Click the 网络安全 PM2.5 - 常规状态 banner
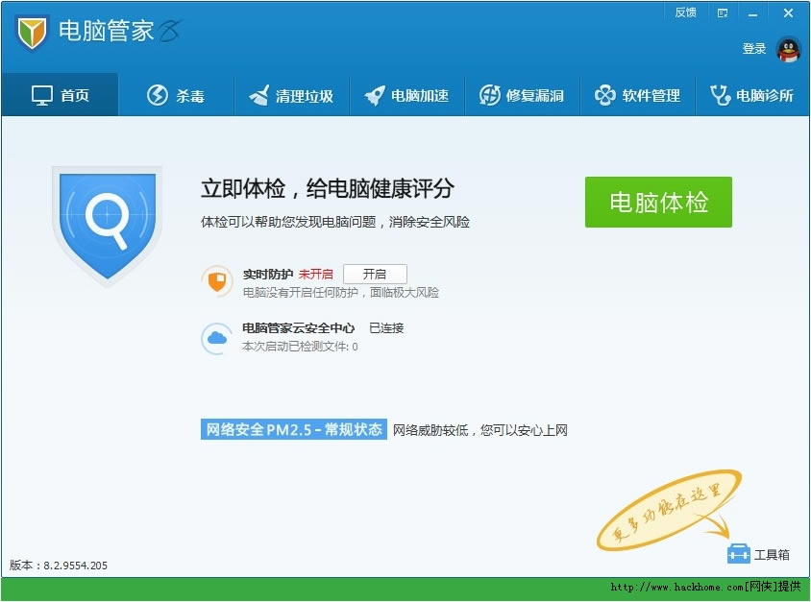811x602 pixels. click(x=294, y=429)
